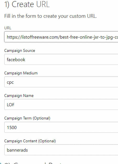Click the 'Fill in the form' description text
Viewport: 118px width, 164px height.
(x=51, y=16)
